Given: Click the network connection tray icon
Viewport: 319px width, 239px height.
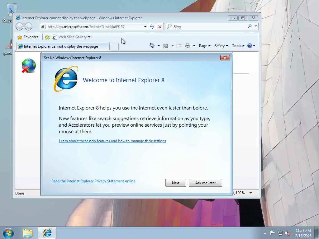Looking at the screenshot, I should point(280,233).
